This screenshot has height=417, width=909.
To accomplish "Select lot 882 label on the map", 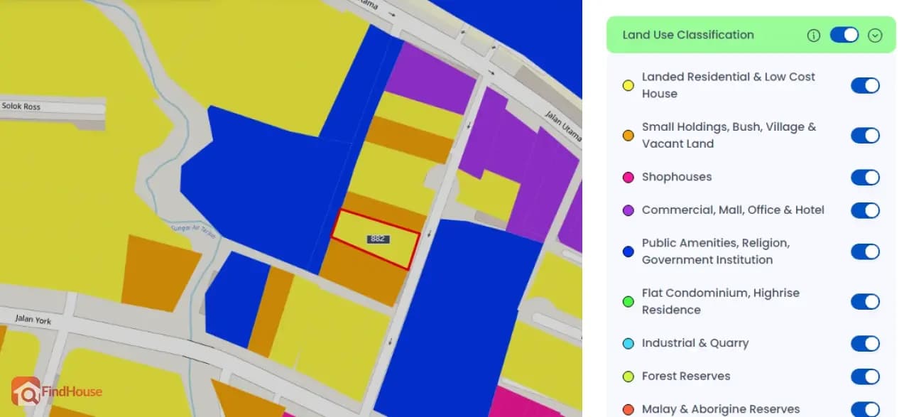I will (378, 239).
